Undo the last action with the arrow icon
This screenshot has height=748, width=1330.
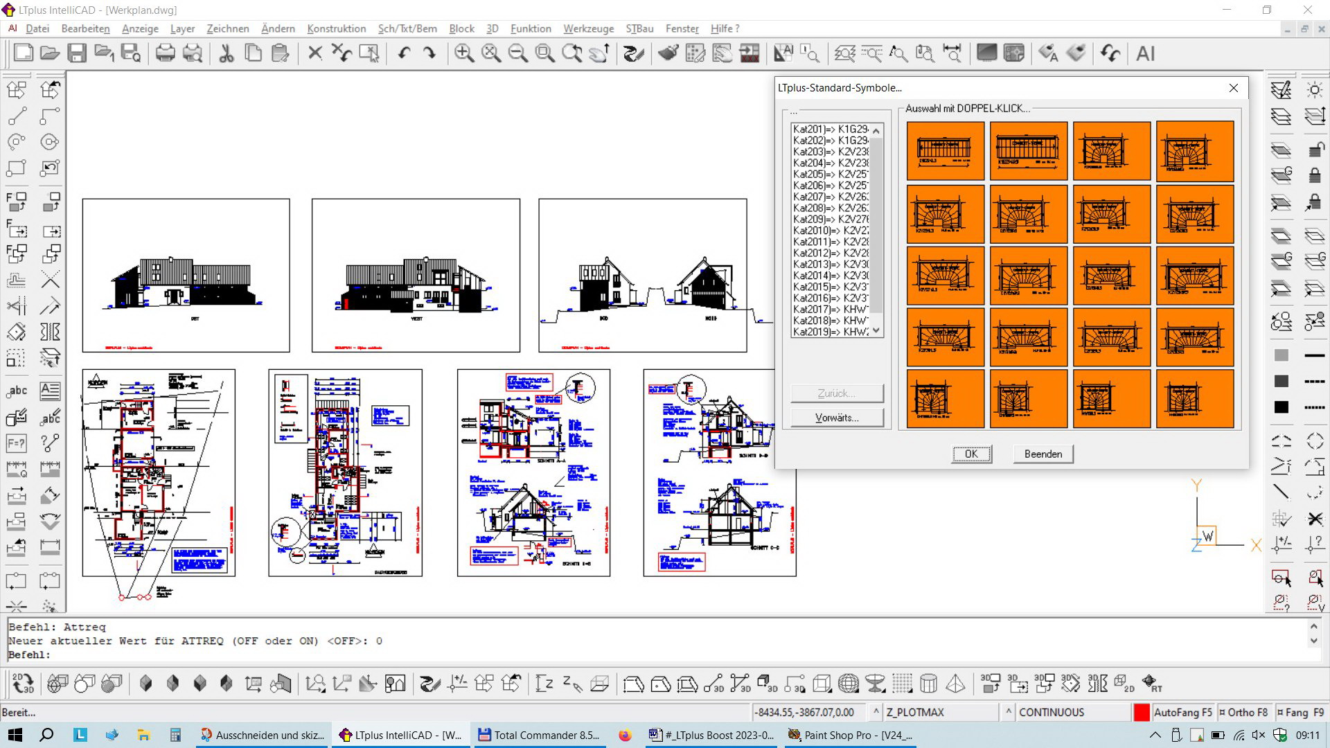pos(404,53)
